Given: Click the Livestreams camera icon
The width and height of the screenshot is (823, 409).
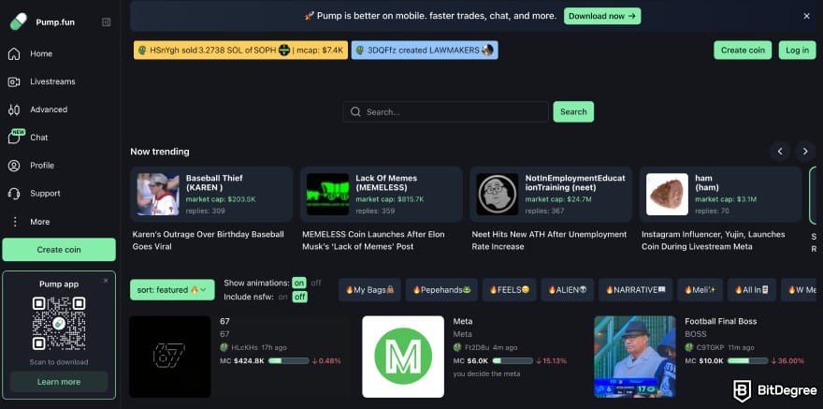Looking at the screenshot, I should (14, 82).
